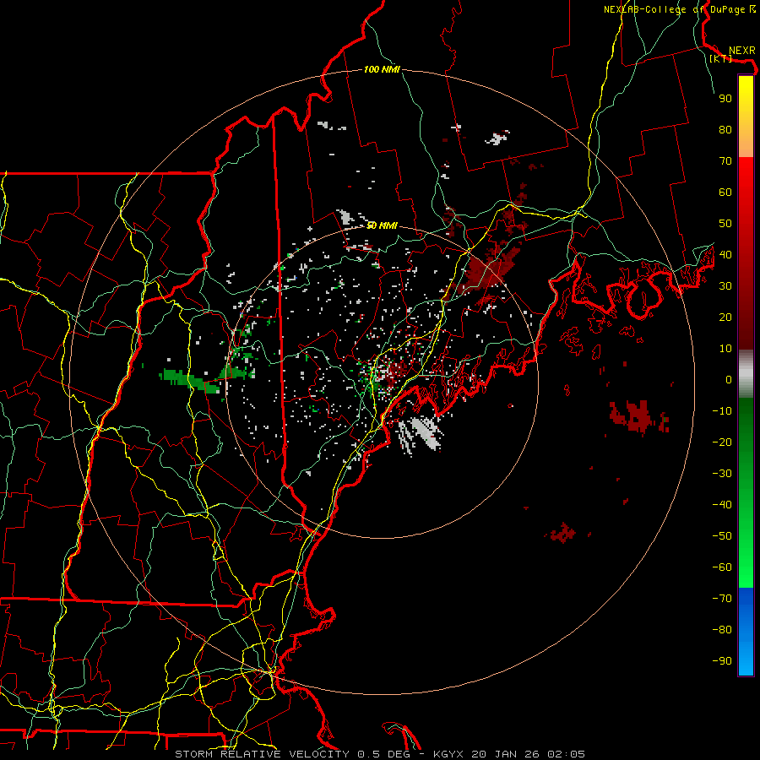Screen dimensions: 760x760
Task: Click the -90 scale label
Action: (722, 661)
